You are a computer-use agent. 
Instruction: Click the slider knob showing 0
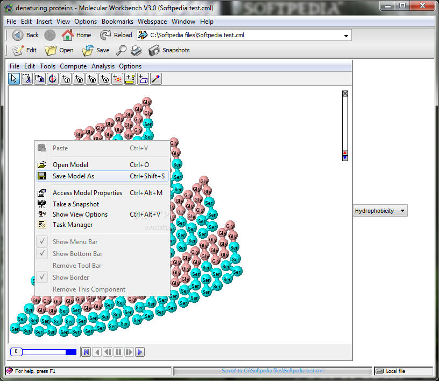(16, 351)
